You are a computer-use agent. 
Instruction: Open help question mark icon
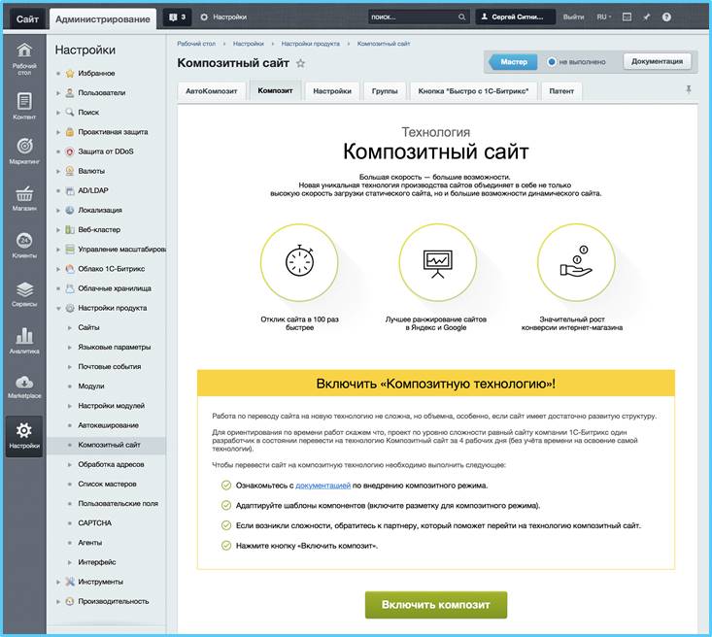pyautogui.click(x=666, y=17)
